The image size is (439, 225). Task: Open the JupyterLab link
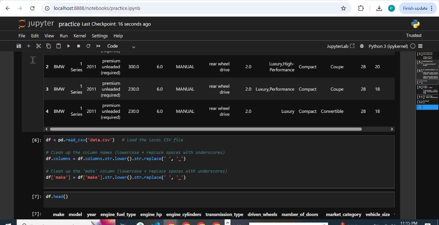click(x=341, y=46)
